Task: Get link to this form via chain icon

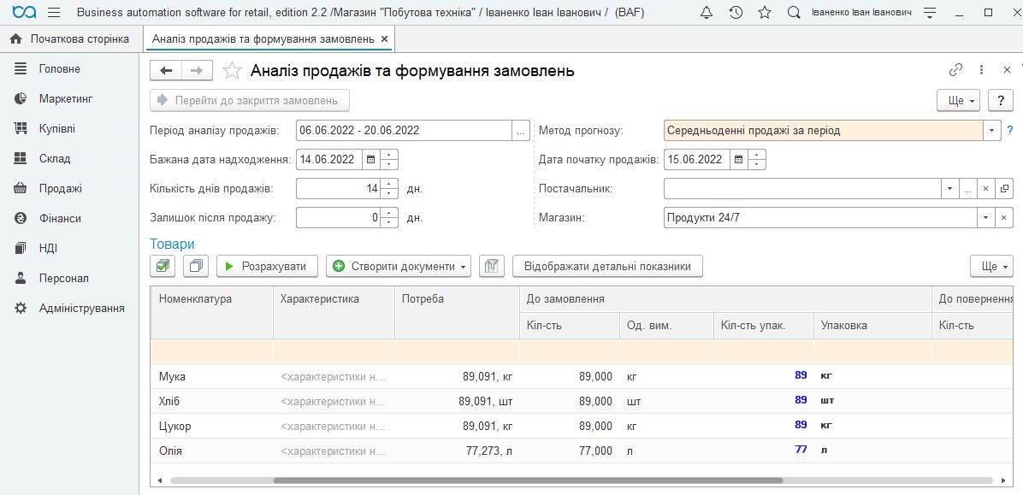Action: (x=955, y=71)
